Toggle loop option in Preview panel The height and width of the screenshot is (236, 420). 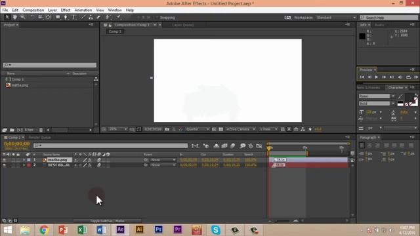[408, 77]
